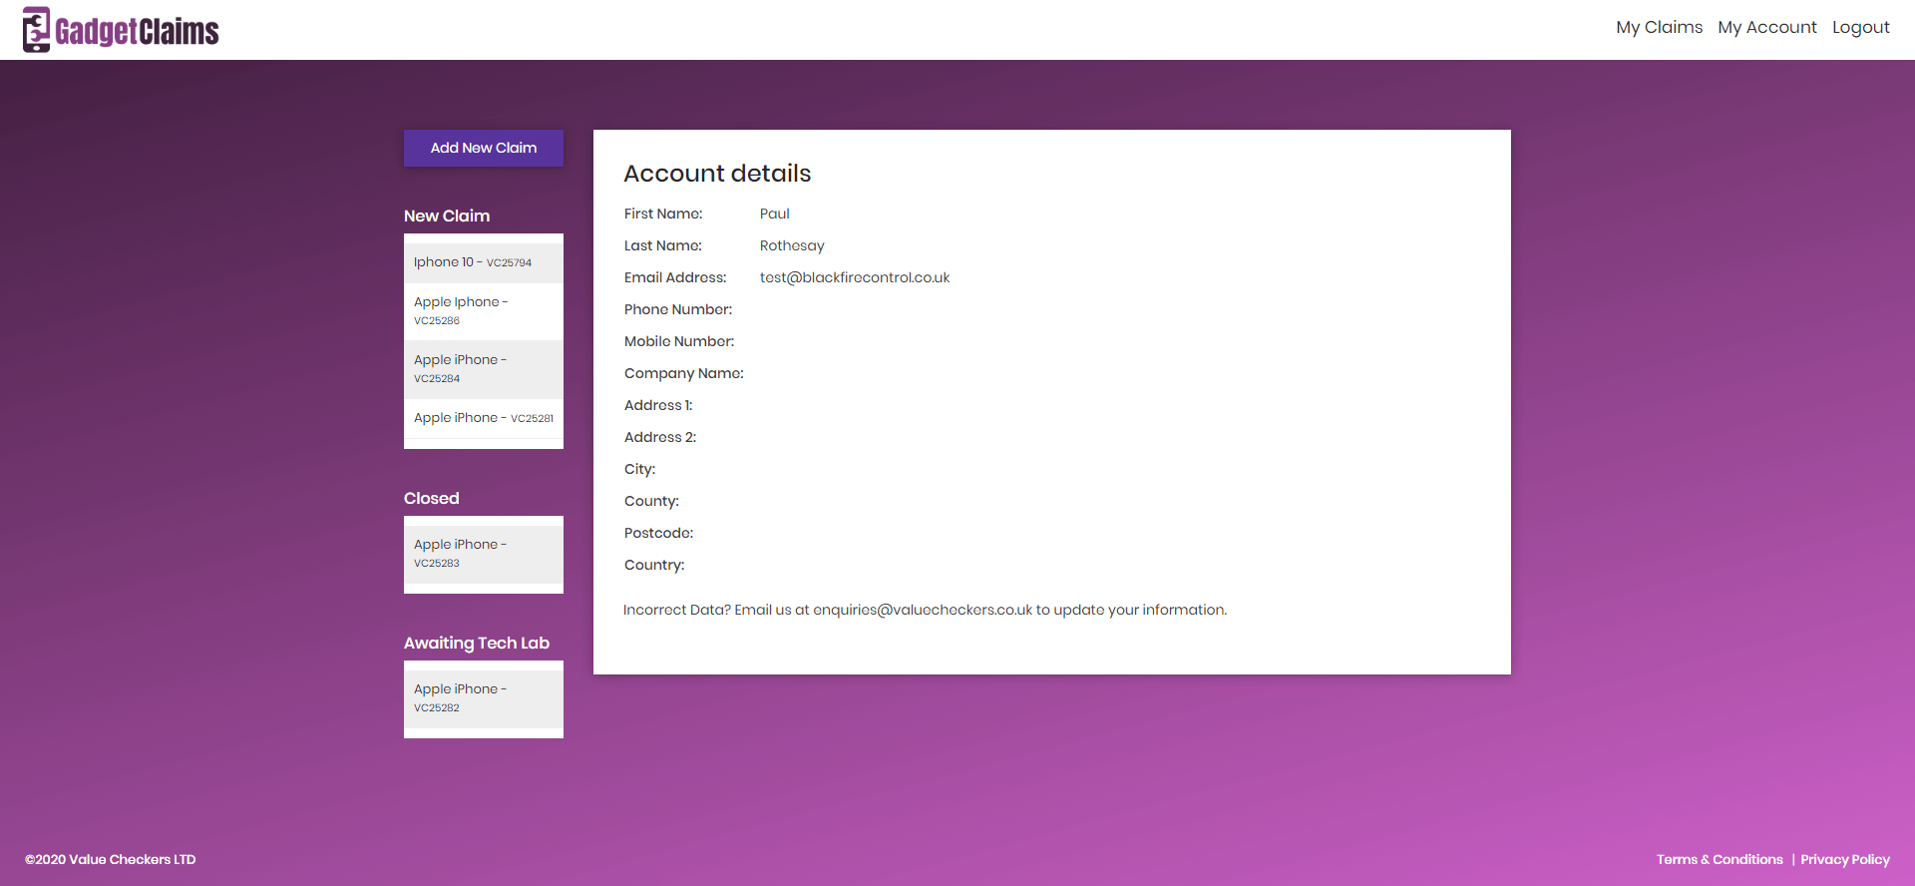Click the enquiries@valuecheckers.co.uk email address
Screen dimensions: 1915x886
922,610
